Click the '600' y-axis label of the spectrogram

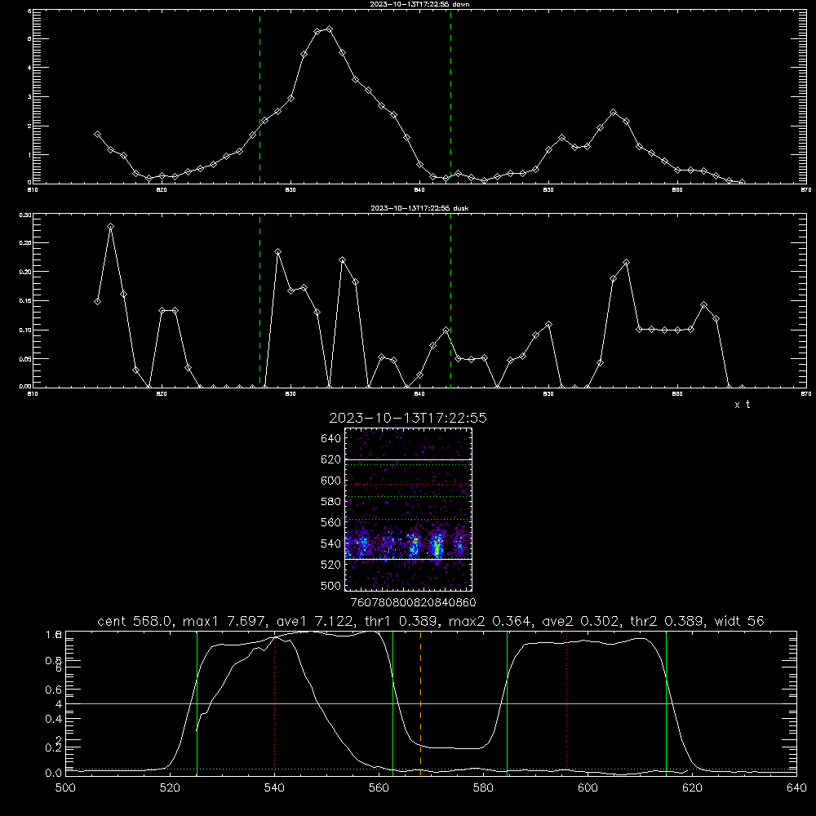pos(331,481)
